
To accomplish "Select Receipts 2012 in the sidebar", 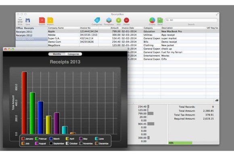I will 24,35.
